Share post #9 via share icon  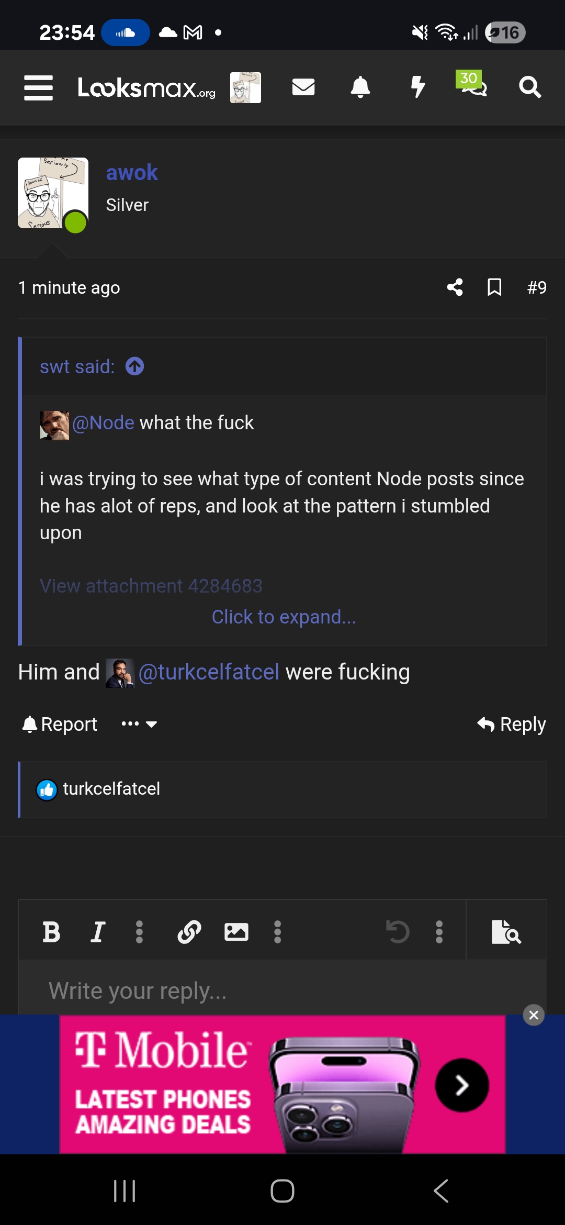click(x=455, y=287)
